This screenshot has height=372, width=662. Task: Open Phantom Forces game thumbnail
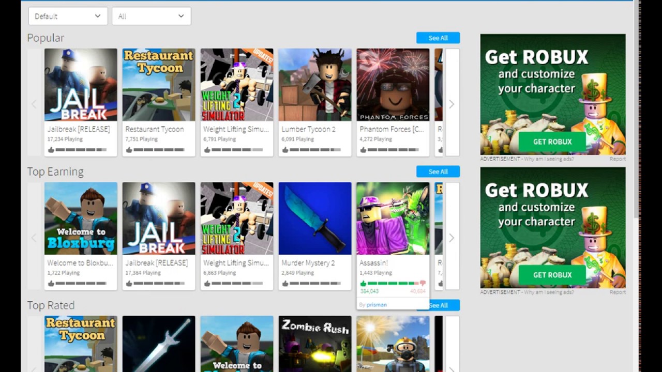[x=393, y=85]
